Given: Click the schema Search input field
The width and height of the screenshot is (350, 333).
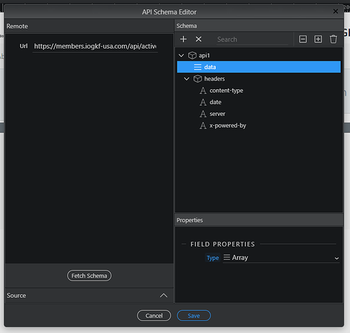Looking at the screenshot, I should coord(252,39).
